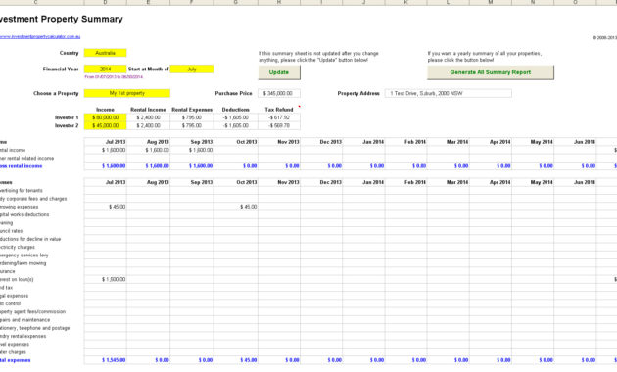The width and height of the screenshot is (617, 372).
Task: Select Aug 2013 total expenses $0.00
Action: (x=148, y=360)
